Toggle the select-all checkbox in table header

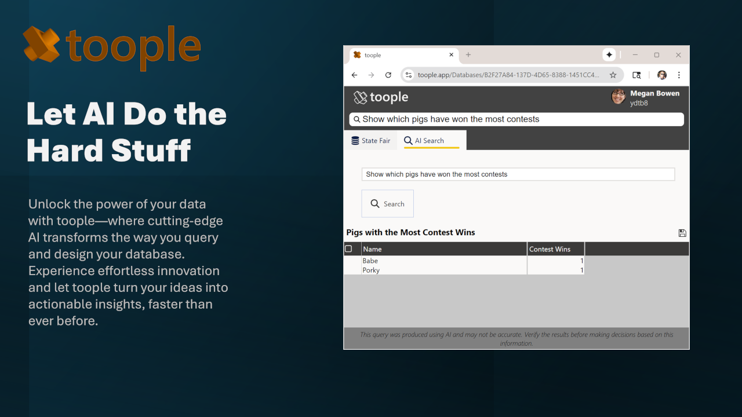[x=348, y=249]
